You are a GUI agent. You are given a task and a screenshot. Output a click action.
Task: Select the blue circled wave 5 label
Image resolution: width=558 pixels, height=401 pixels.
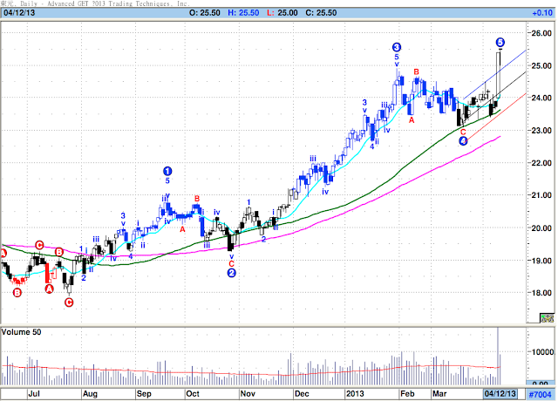pos(500,43)
